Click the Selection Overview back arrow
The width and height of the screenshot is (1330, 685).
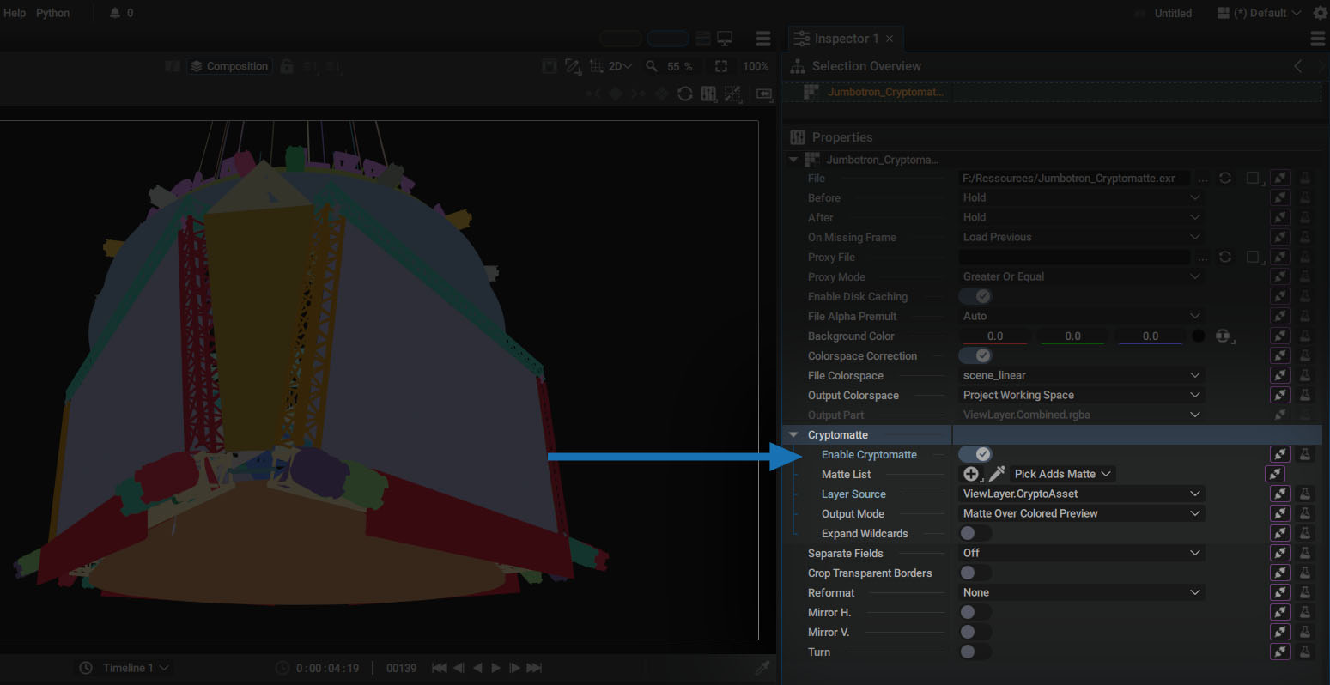pos(1298,66)
